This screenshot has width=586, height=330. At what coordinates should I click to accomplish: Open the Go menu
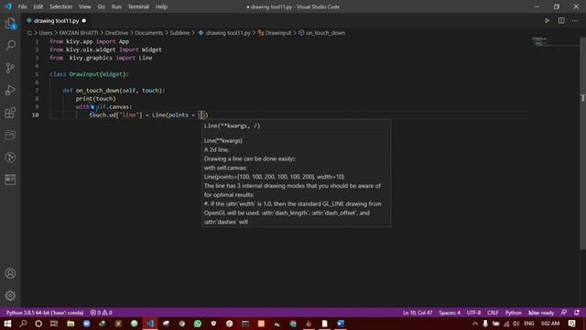click(101, 6)
